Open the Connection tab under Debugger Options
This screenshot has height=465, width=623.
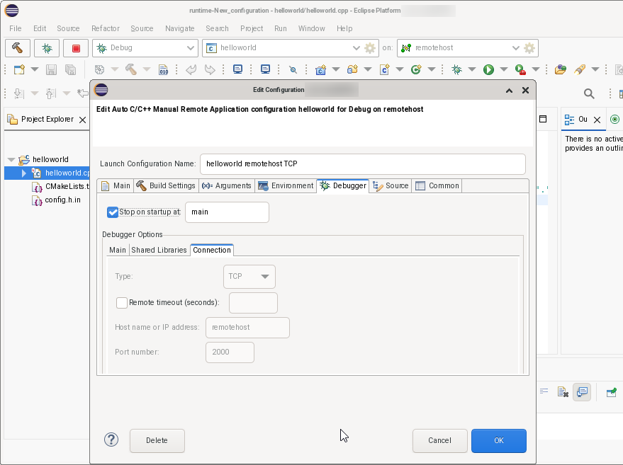pyautogui.click(x=213, y=249)
